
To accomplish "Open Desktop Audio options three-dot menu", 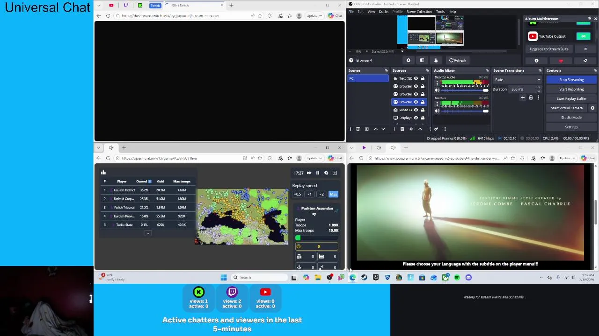I will [437, 83].
